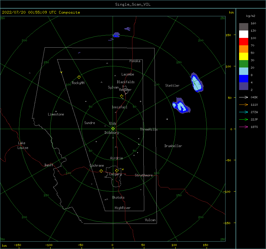The height and width of the screenshot is (249, 266).
Task: Click the Drumheller label
Action: pyautogui.click(x=173, y=146)
